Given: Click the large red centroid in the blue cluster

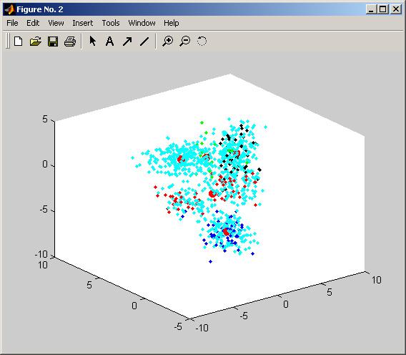Looking at the screenshot, I should coord(226,232).
